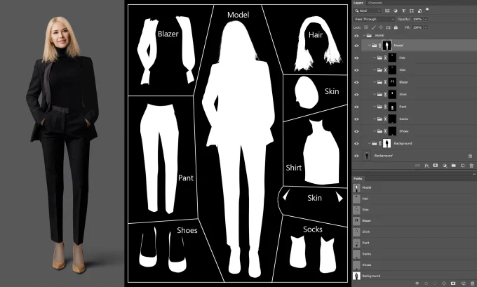Hide the locked Background layer
The width and height of the screenshot is (477, 287).
coord(356,155)
